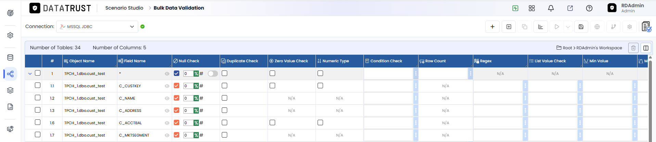The height and width of the screenshot is (142, 656).
Task: Click the plus add icon in toolbar
Action: point(492,27)
